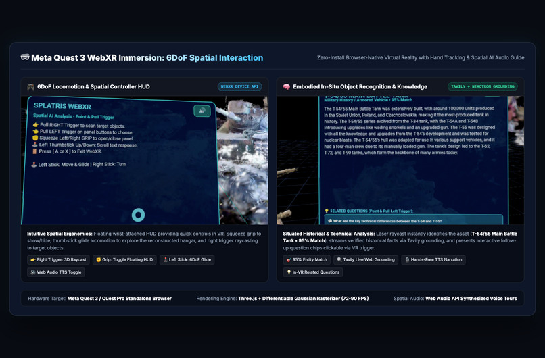Viewport: 545px width, 358px height.
Task: Click the lightbulb icon by RELATED QUESTIONS
Action: point(327,211)
